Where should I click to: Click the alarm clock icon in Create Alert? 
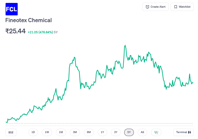pos(147,7)
